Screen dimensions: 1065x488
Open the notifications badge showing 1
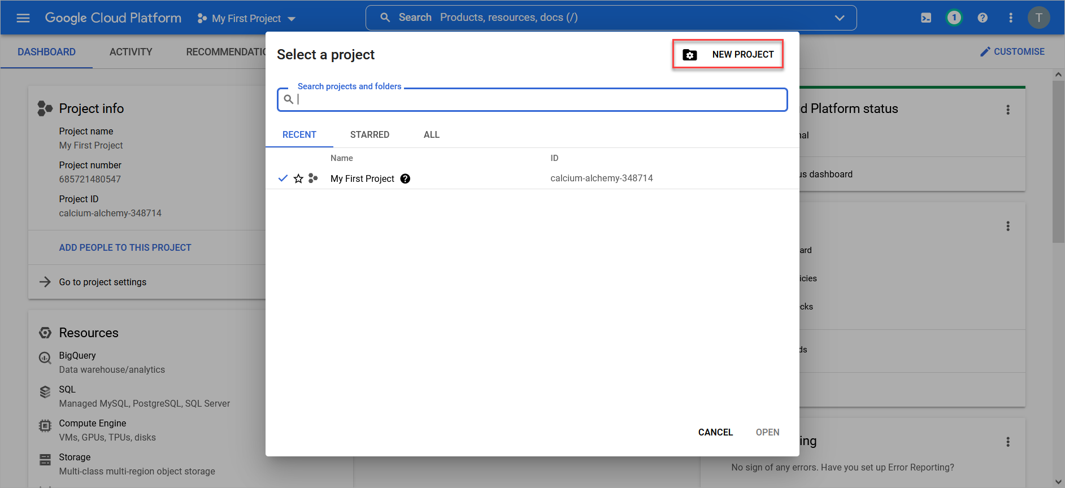coord(954,18)
